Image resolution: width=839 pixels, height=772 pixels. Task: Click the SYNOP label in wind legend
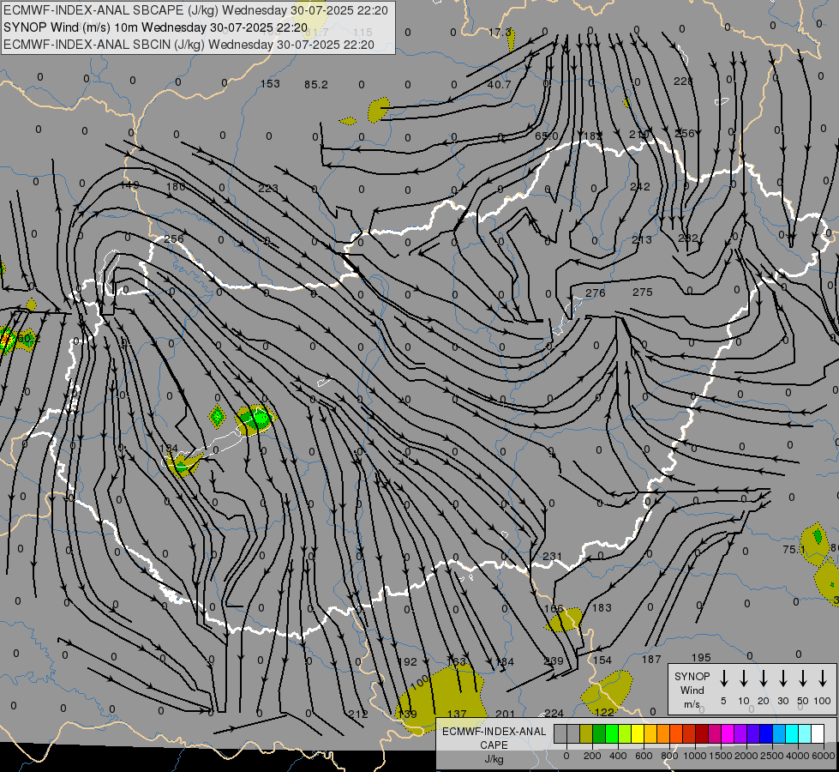(x=692, y=676)
